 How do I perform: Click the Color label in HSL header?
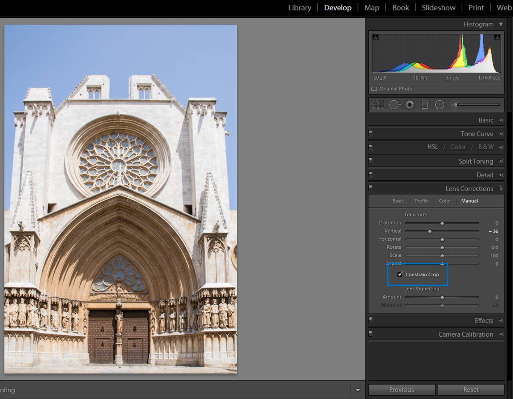pyautogui.click(x=458, y=147)
